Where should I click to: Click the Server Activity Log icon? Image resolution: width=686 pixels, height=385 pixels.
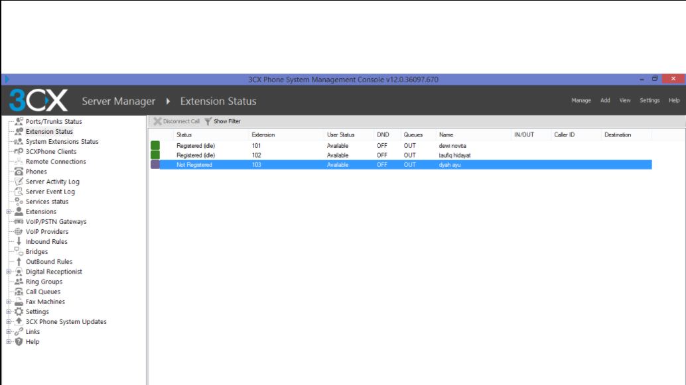(19, 182)
